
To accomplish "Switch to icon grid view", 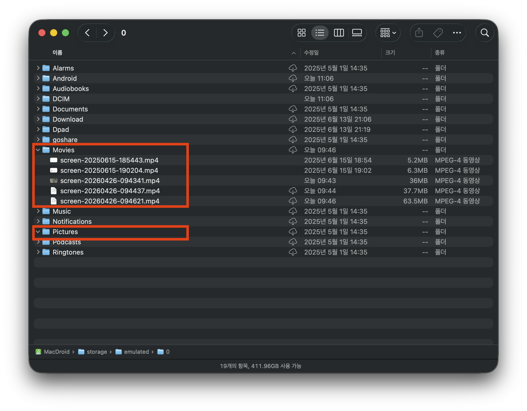I will tap(302, 33).
